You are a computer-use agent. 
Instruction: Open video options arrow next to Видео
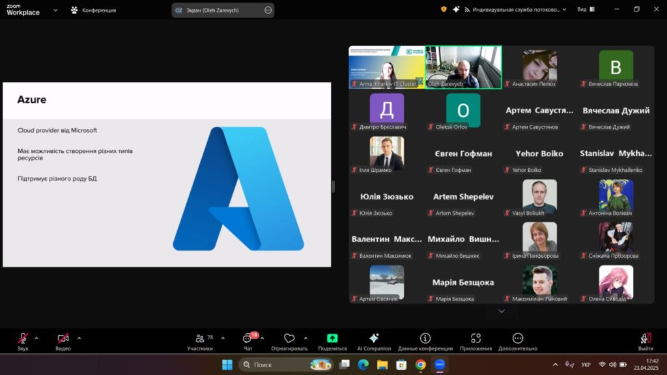[79, 339]
